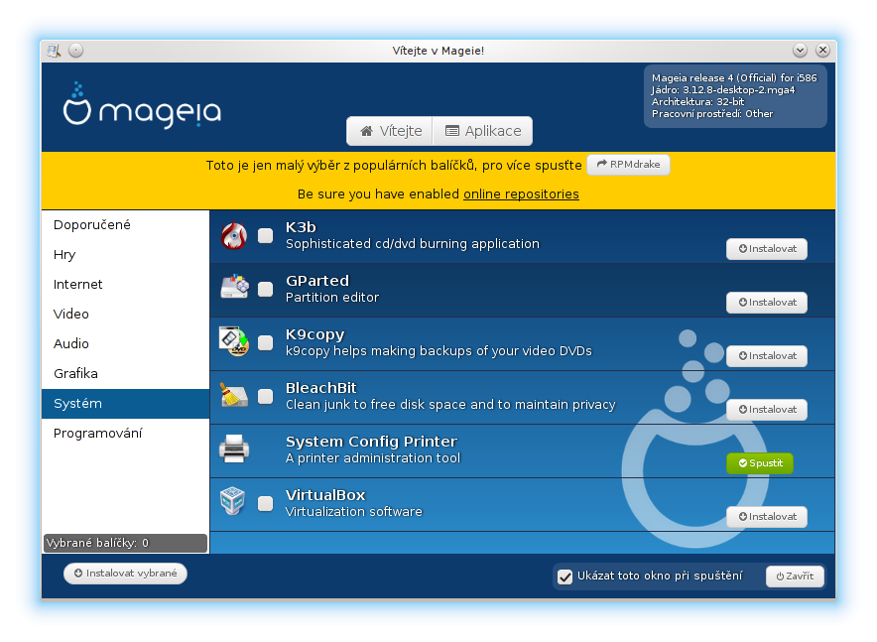The image size is (877, 642).
Task: Click the 'Jádro: 3.12.8-desktop-2.mga4' line
Action: click(x=723, y=90)
